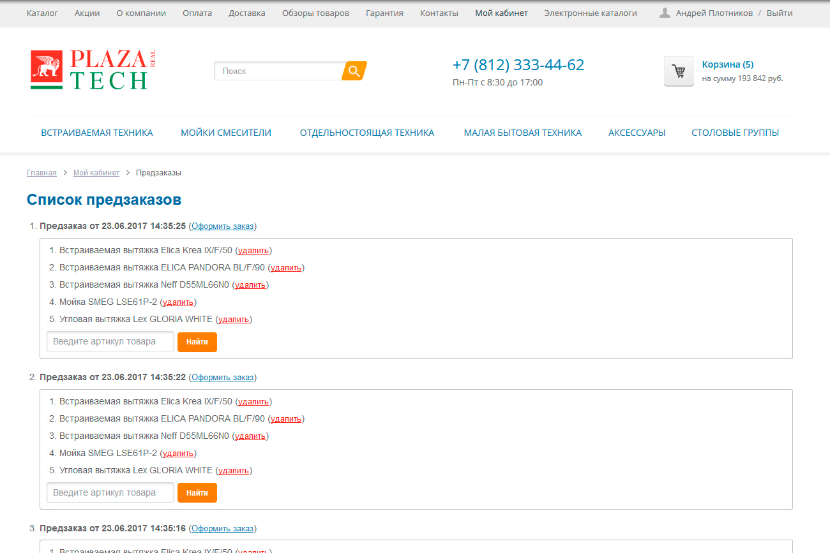Click Оформить заказ for preorder 14:35:22
This screenshot has height=553, width=830.
click(223, 378)
